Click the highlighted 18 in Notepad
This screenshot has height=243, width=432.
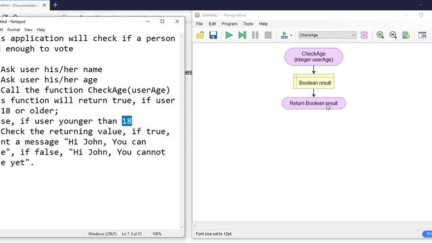(127, 121)
